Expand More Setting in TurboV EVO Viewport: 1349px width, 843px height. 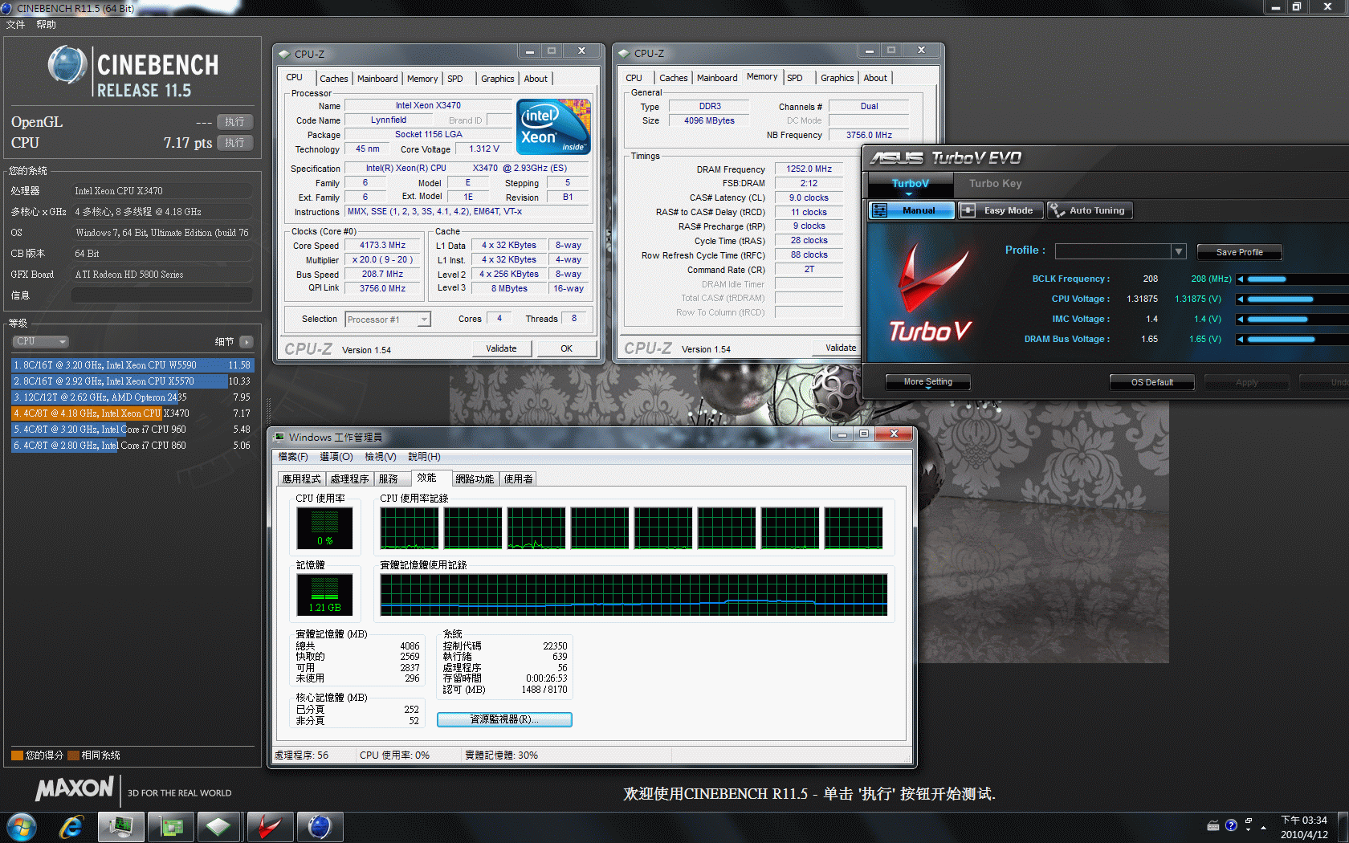927,382
